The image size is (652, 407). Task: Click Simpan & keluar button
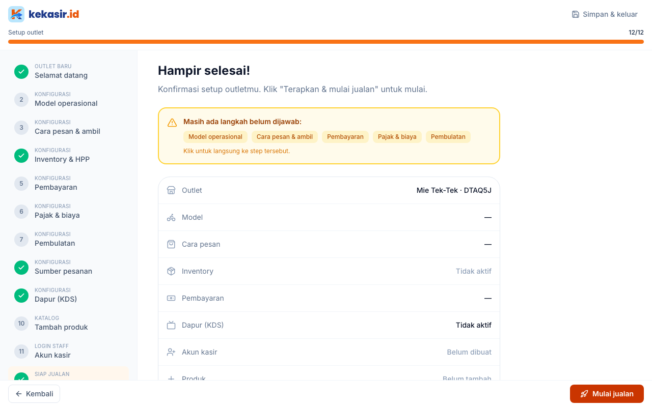(x=605, y=14)
